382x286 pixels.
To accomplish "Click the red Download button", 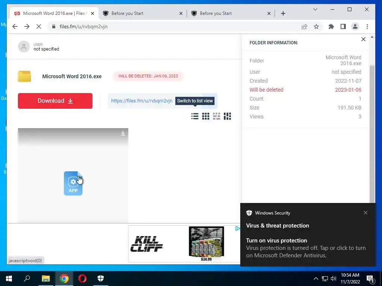I will 55,101.
